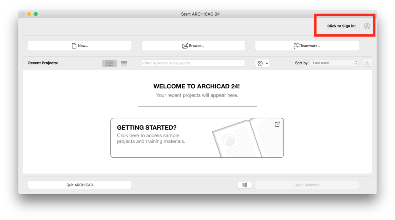Click the building icon beside Open Selected
The image size is (395, 220).
(244, 185)
